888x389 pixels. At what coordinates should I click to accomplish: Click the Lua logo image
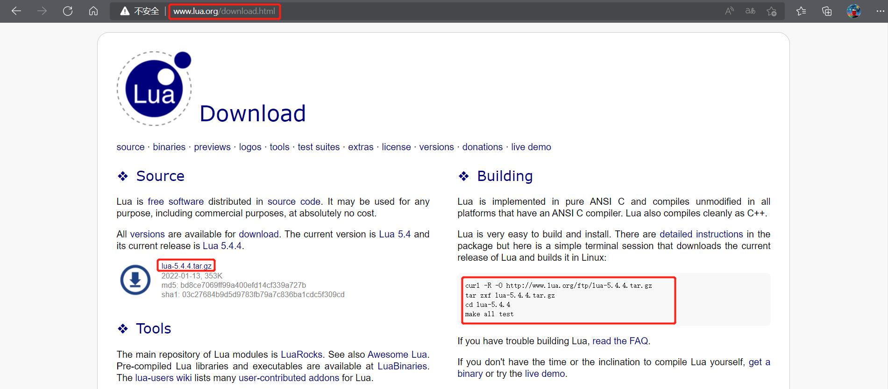click(x=154, y=89)
